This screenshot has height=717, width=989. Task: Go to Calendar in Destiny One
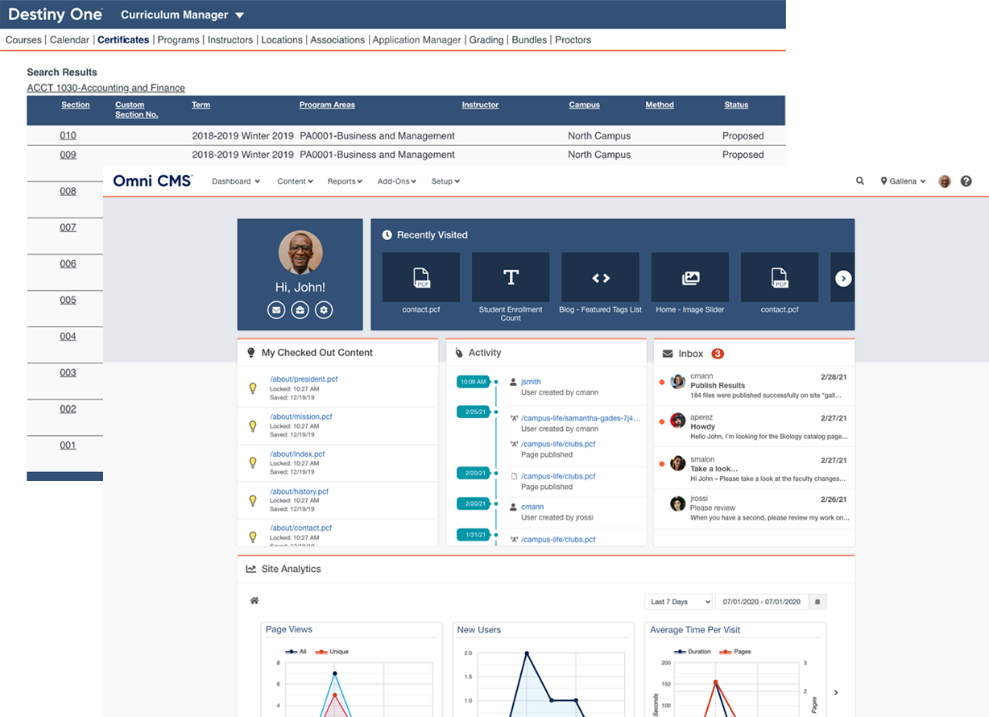point(69,39)
